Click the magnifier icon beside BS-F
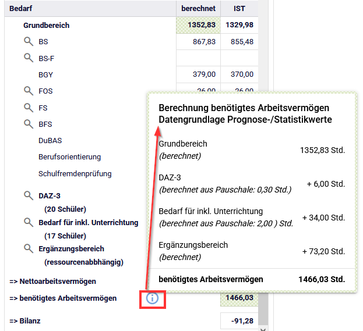The image size is (363, 331). coord(28,58)
